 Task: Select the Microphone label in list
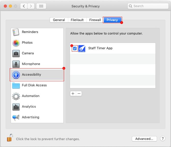(31, 64)
